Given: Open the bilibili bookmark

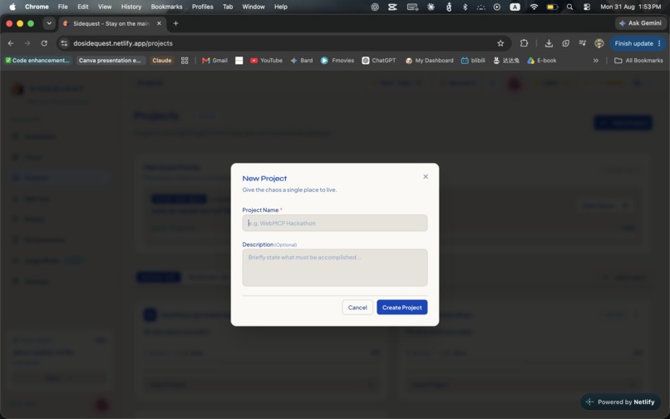Looking at the screenshot, I should (473, 61).
